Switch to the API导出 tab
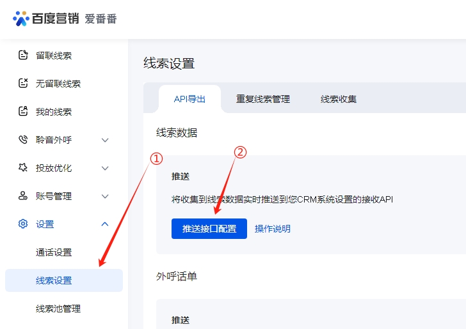 coord(189,99)
